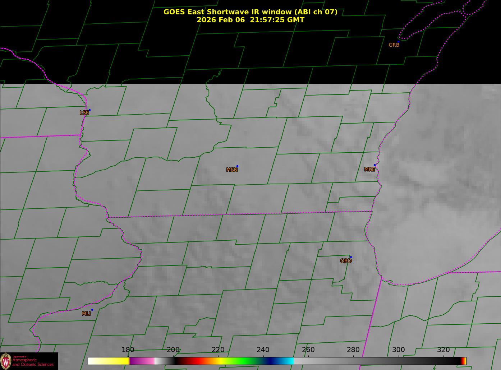Click the 260 tick label on colorbar

(x=308, y=350)
